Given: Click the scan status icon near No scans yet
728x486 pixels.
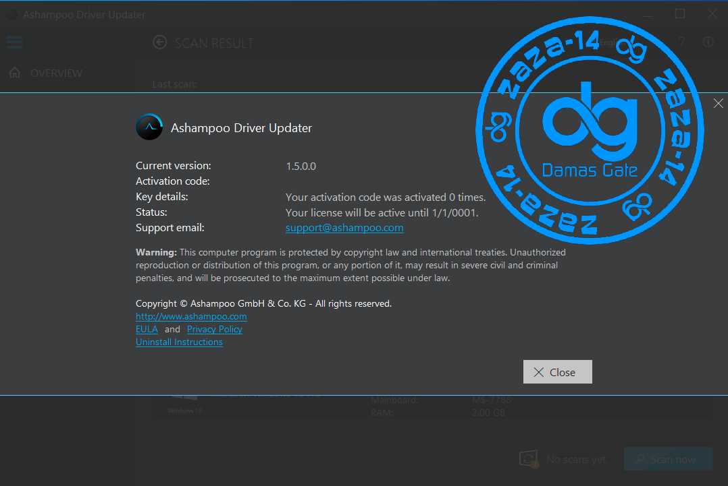Looking at the screenshot, I should [529, 459].
